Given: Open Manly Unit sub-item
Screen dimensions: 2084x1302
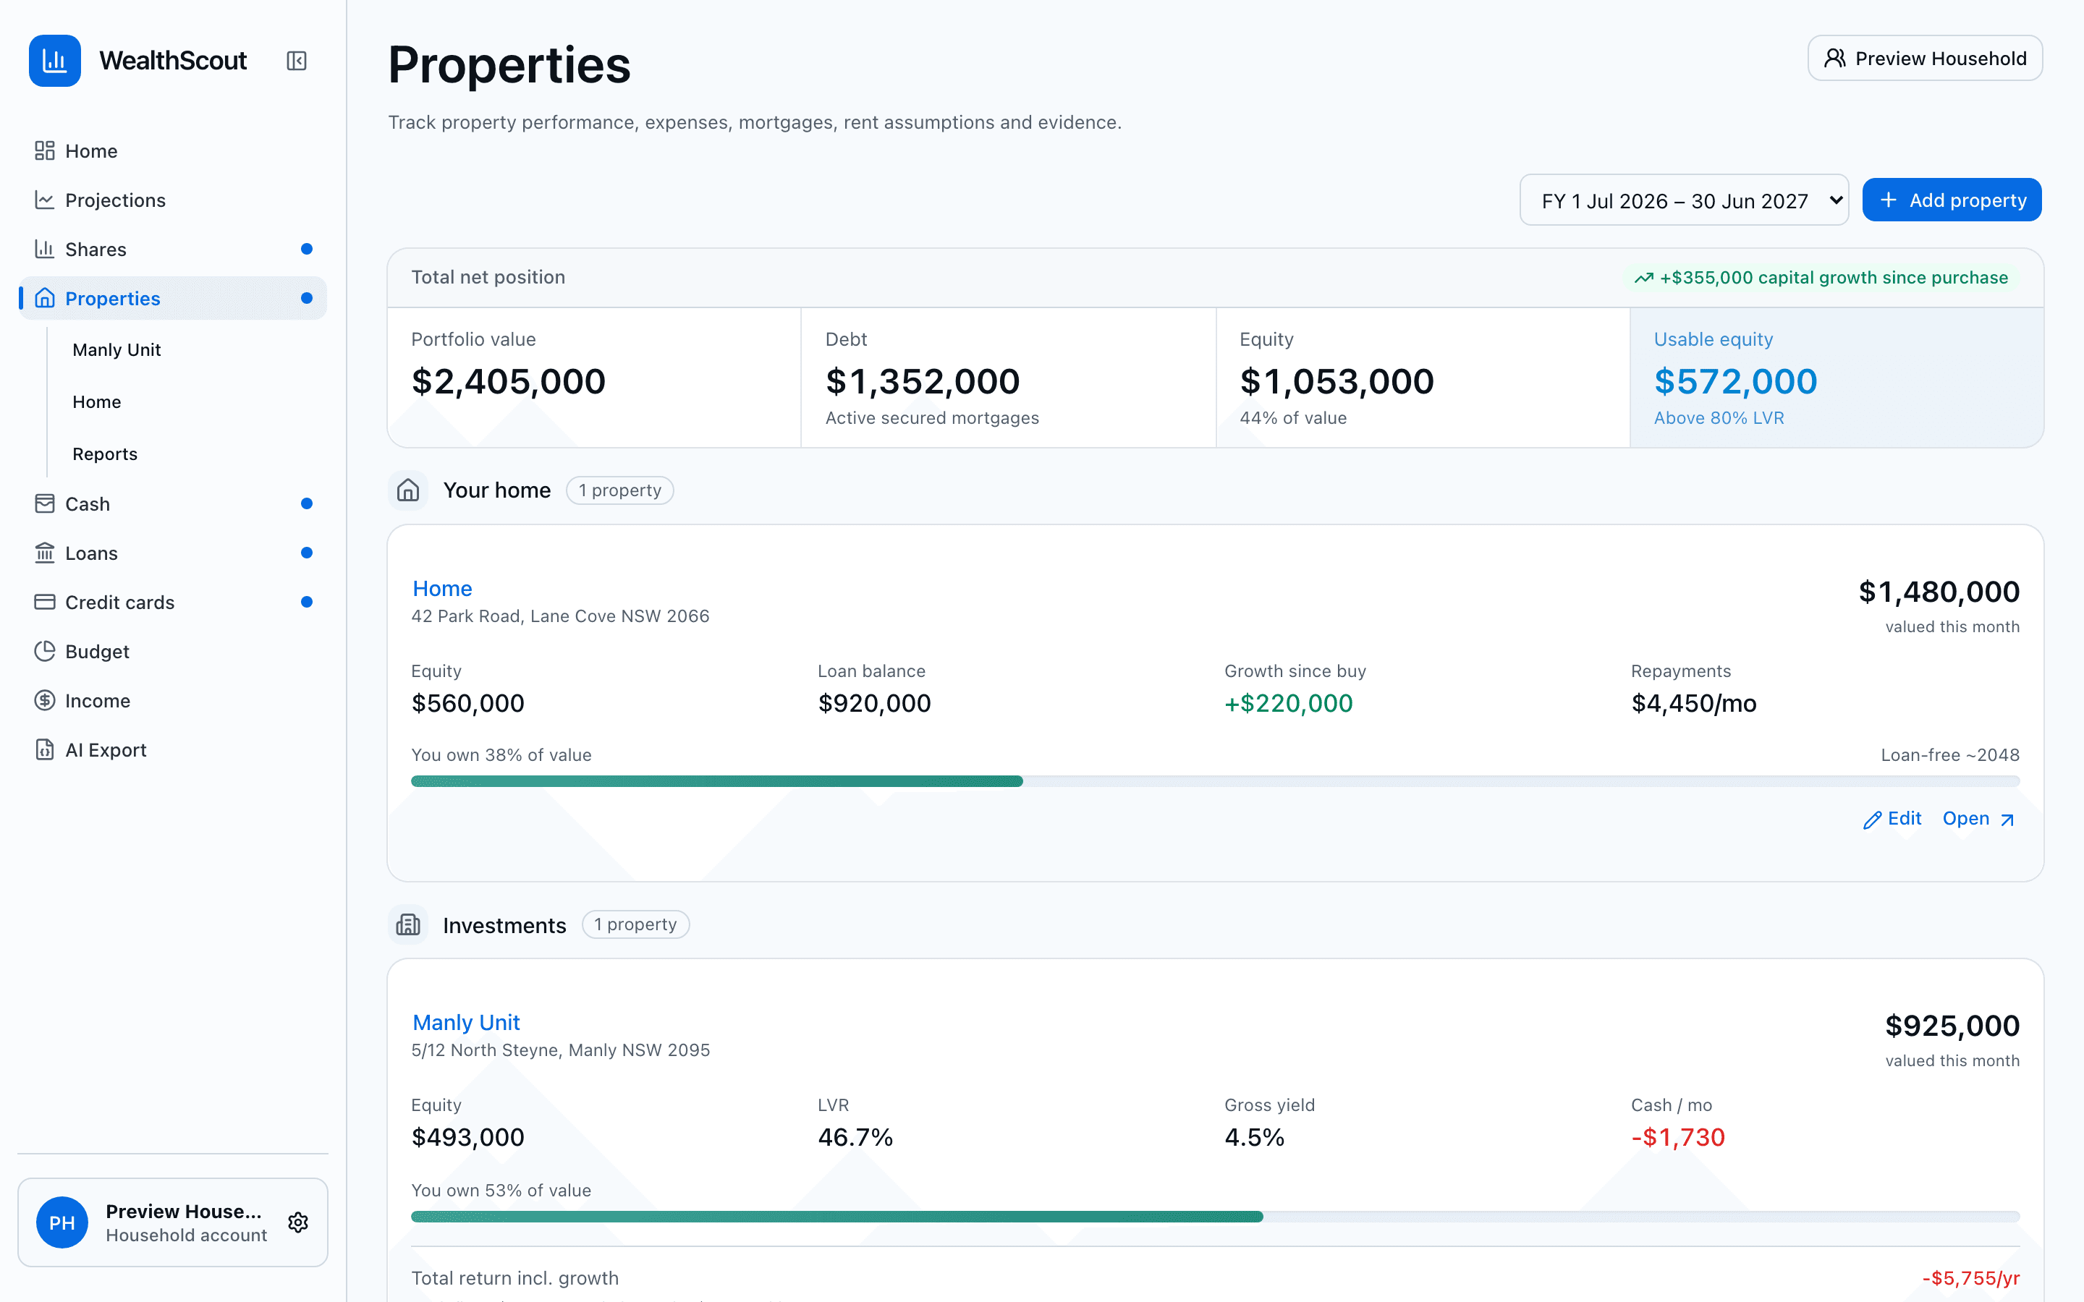Looking at the screenshot, I should click(x=117, y=349).
